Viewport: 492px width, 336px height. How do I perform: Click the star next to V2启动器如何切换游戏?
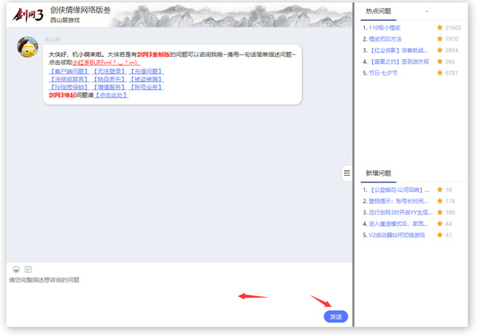click(440, 235)
